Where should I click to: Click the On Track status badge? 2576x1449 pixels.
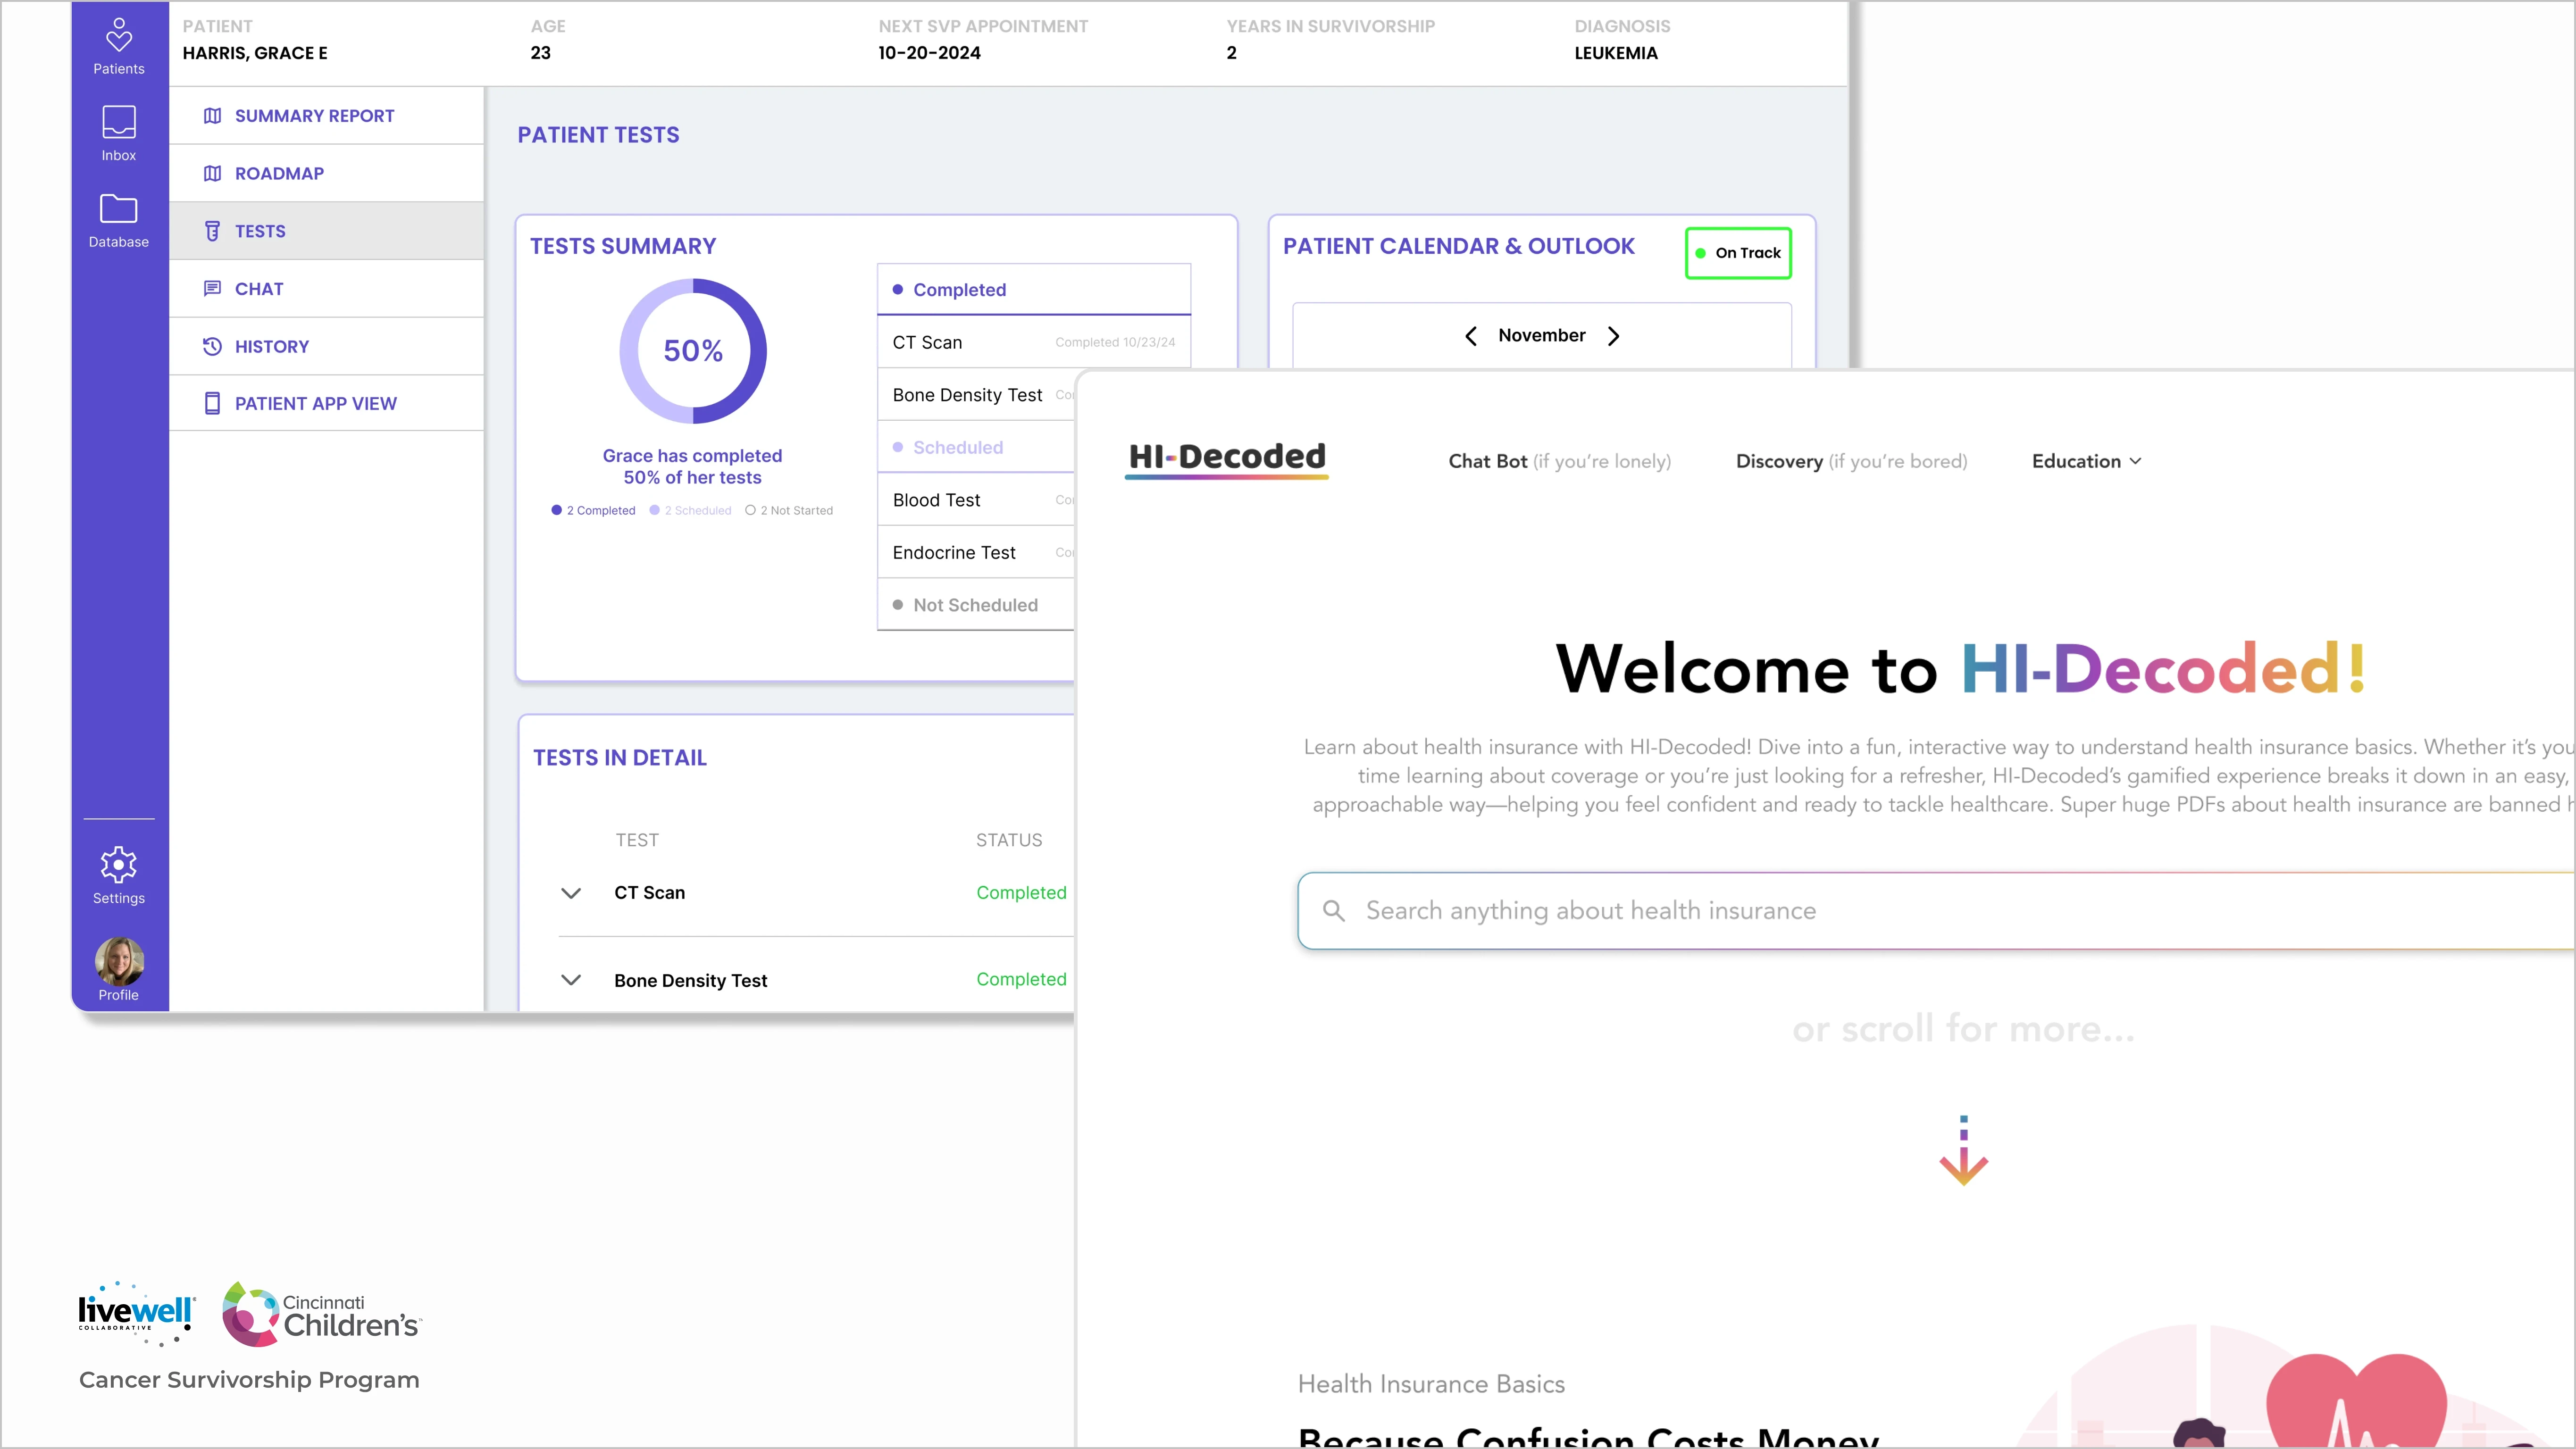1738,253
